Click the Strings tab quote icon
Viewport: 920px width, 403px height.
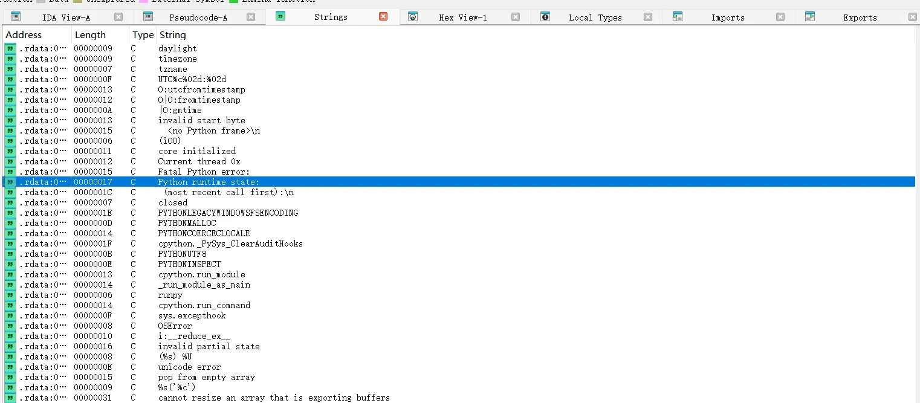pyautogui.click(x=280, y=16)
